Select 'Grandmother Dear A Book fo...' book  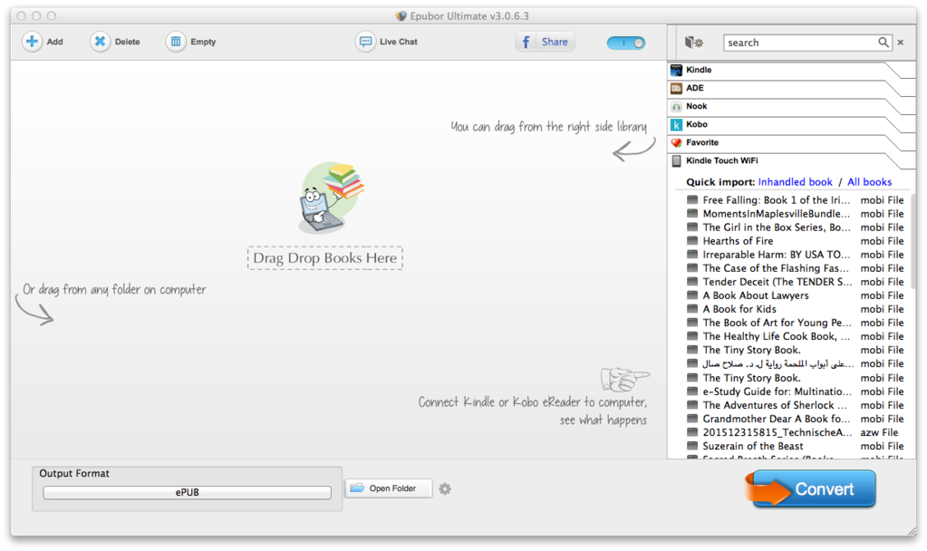coord(795,419)
